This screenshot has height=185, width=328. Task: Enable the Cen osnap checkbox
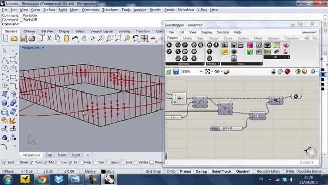[x=58, y=162]
